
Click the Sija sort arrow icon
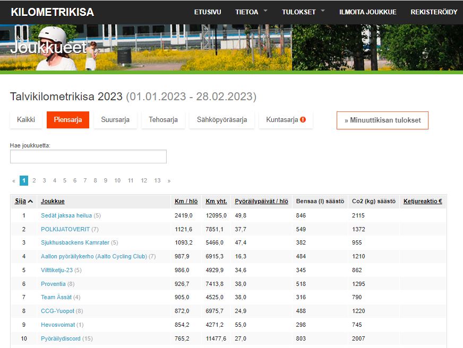point(30,202)
